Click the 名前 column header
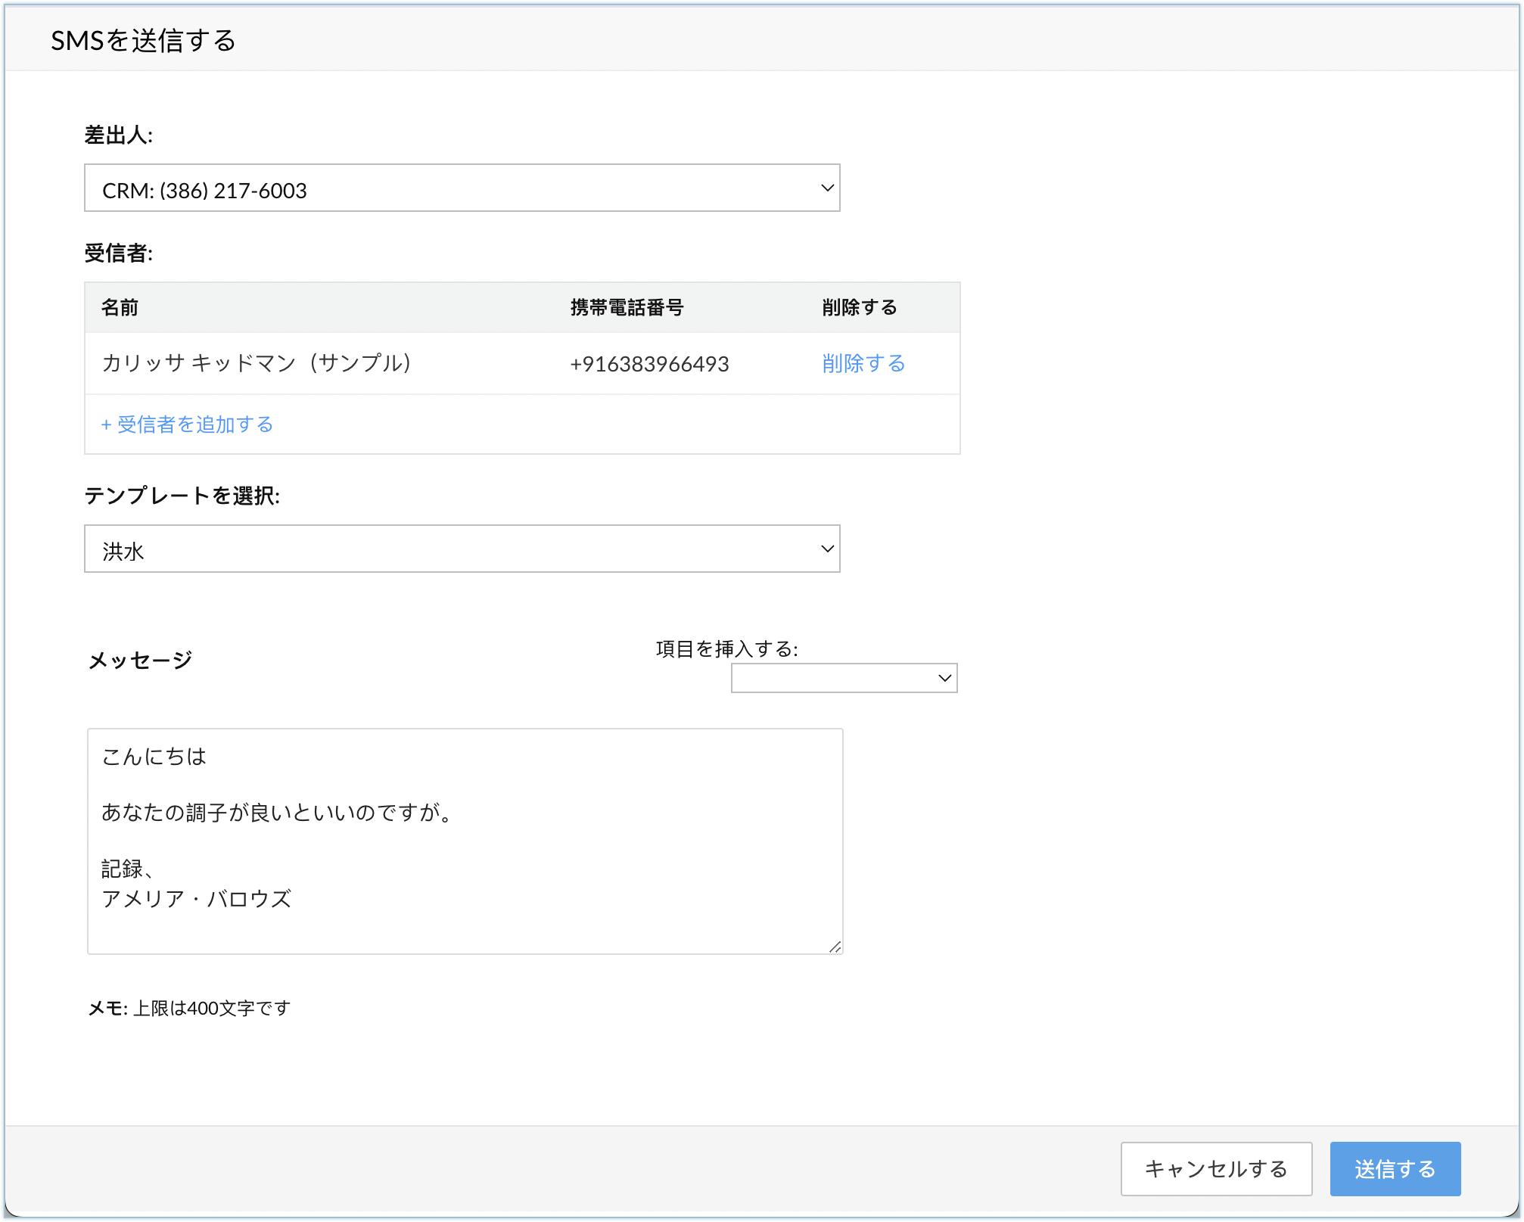Image resolution: width=1524 pixels, height=1222 pixels. pos(120,308)
